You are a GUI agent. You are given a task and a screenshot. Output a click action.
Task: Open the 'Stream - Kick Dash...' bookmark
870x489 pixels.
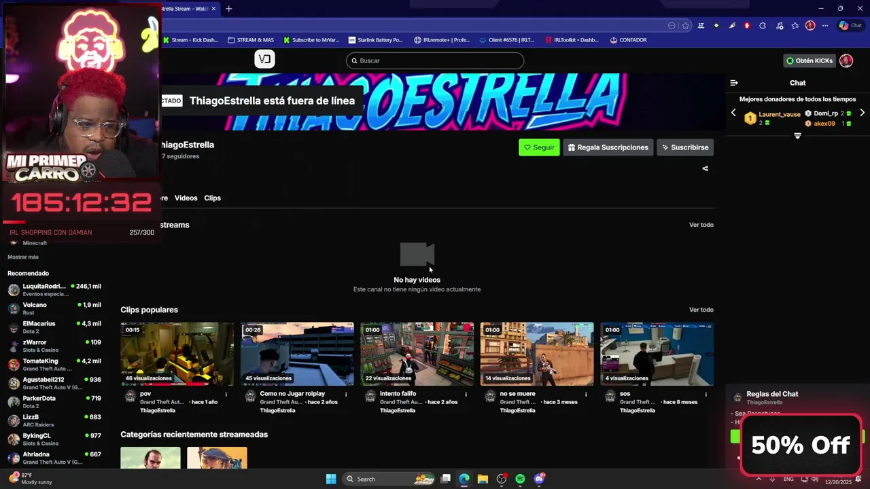pos(191,40)
